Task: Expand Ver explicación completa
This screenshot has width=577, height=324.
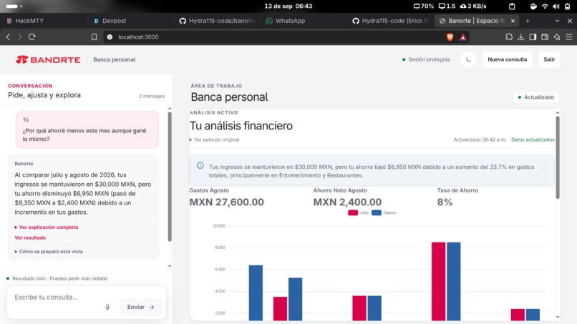Action: (47, 227)
